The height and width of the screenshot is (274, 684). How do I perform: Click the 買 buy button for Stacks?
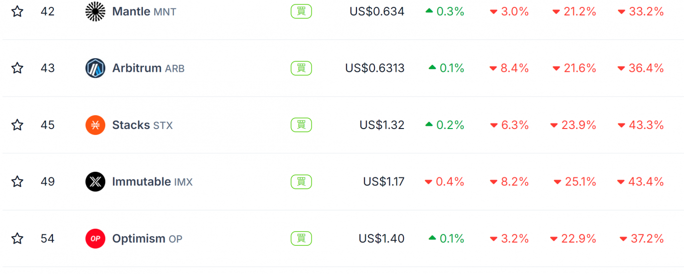(301, 125)
